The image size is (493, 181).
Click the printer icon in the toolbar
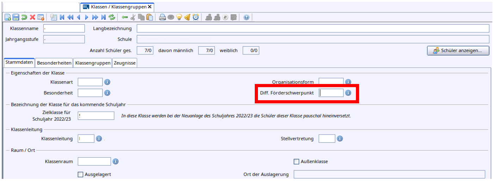(162, 17)
